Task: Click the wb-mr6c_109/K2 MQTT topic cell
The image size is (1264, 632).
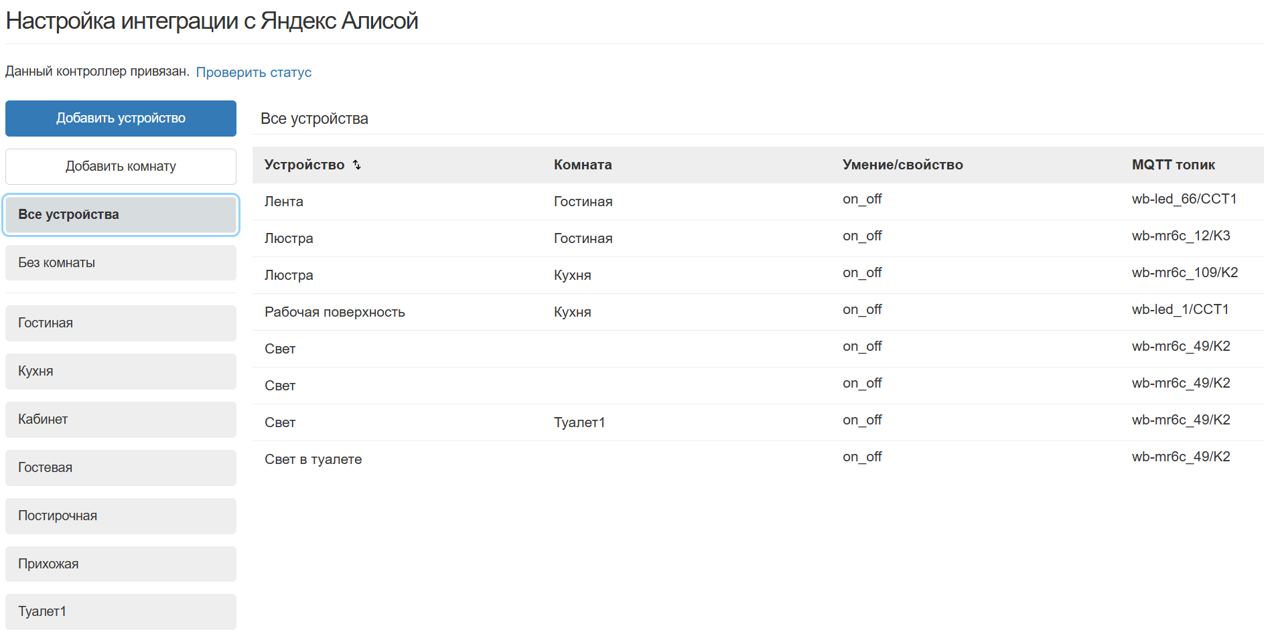Action: [1184, 272]
